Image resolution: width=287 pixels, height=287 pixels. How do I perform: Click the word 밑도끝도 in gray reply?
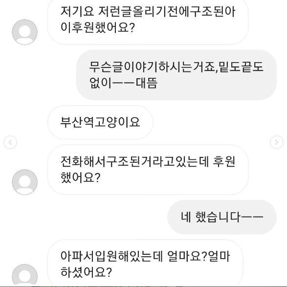coord(241,67)
